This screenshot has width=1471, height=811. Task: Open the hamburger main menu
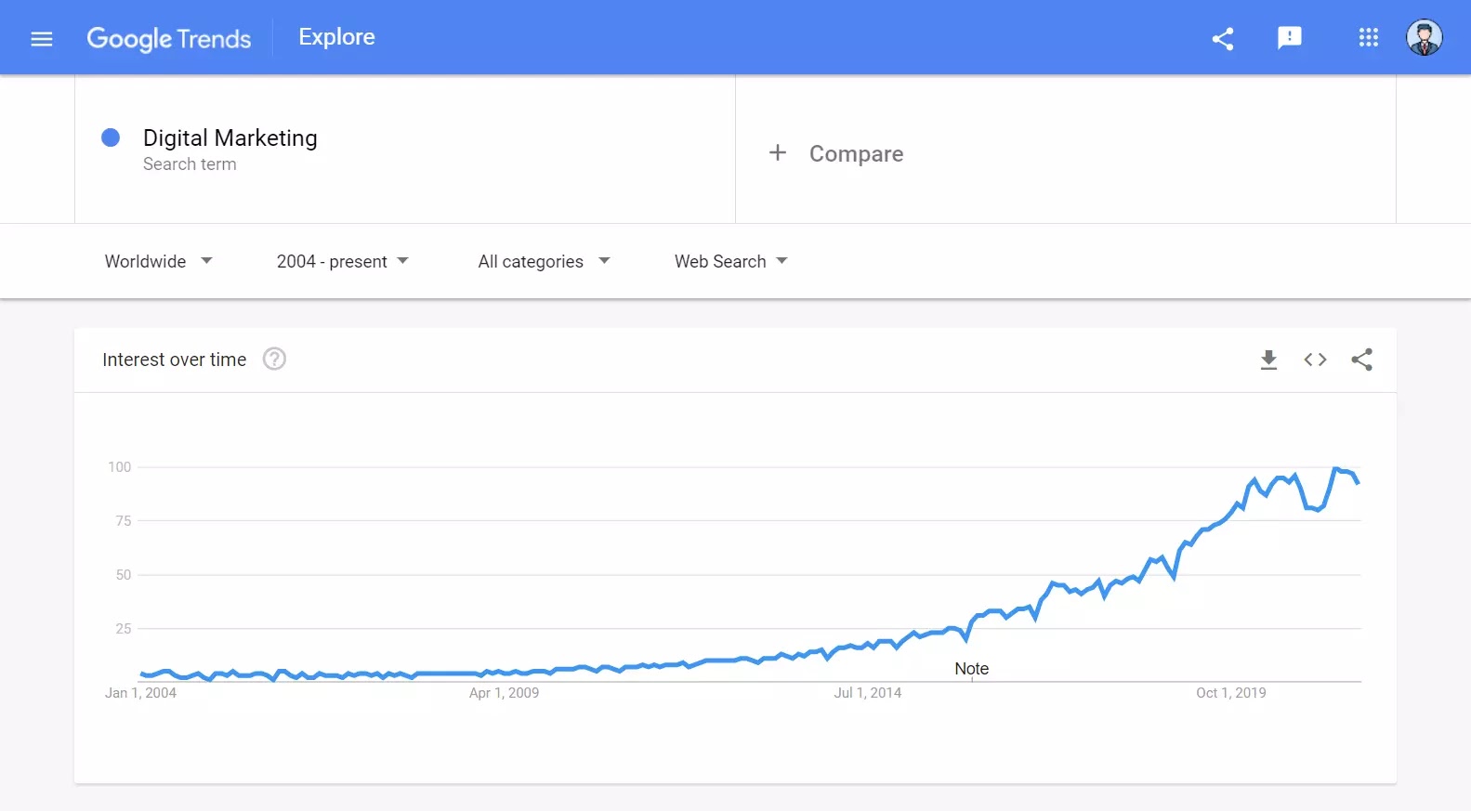pos(42,39)
